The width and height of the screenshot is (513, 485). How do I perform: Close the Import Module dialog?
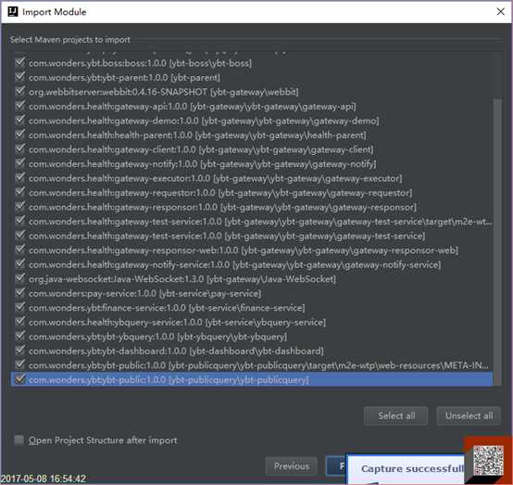click(x=500, y=12)
